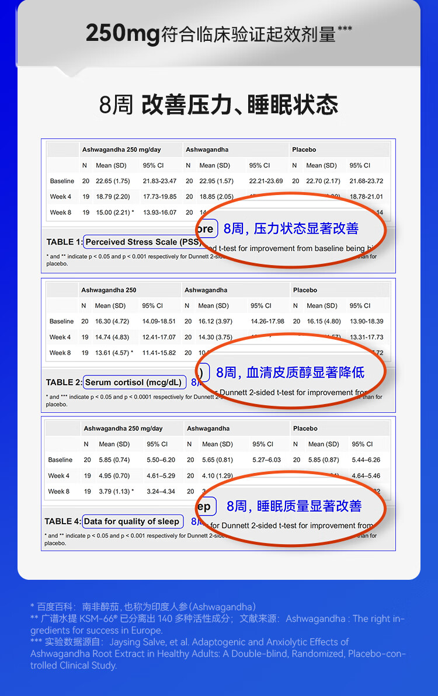
Task: Click the 'TABLE 1:' label
Action: pos(64,242)
